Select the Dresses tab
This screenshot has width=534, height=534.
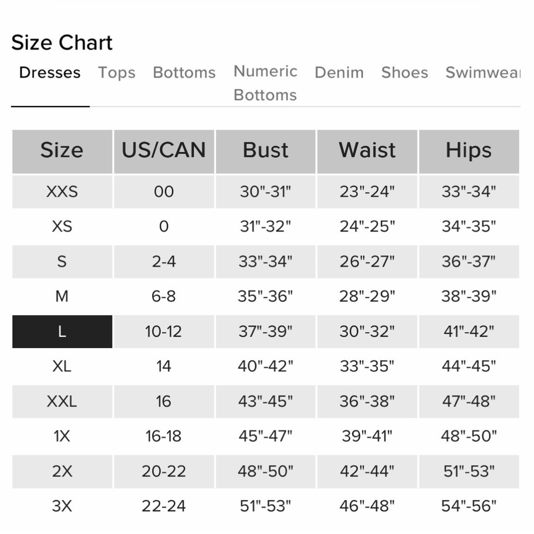point(50,73)
